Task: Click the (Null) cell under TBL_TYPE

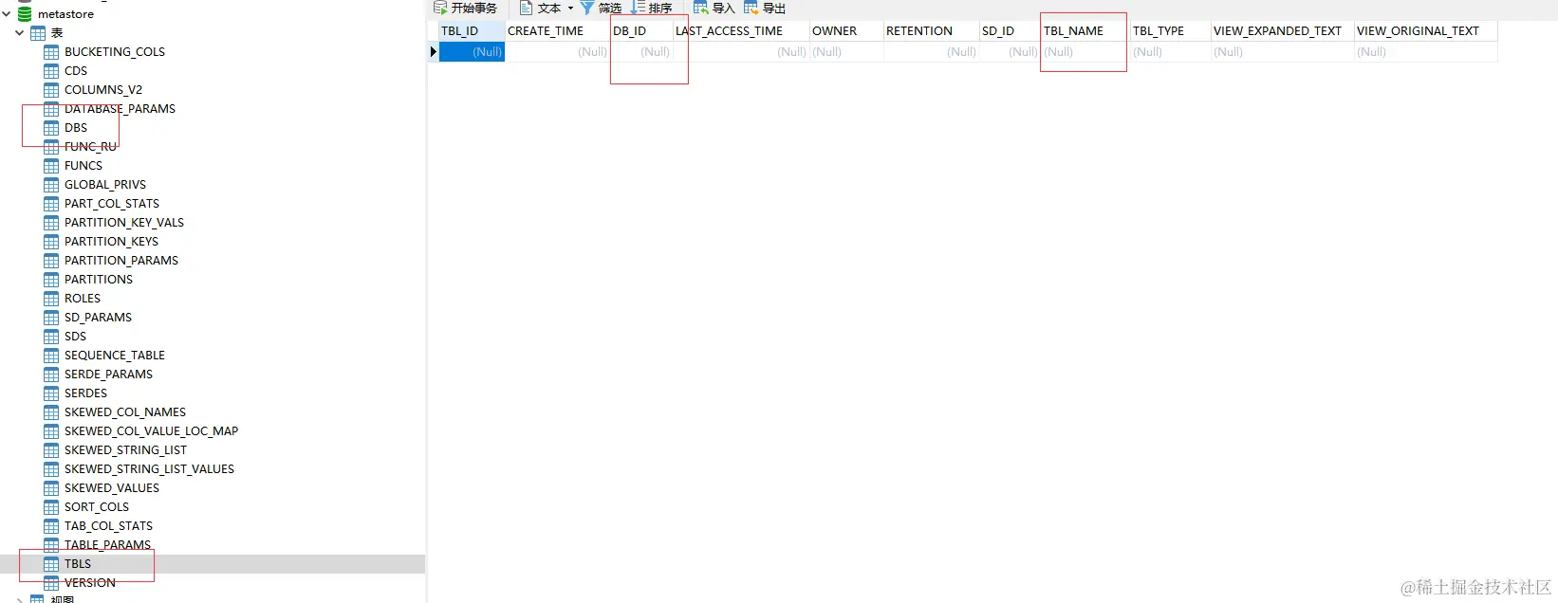Action: point(1170,52)
